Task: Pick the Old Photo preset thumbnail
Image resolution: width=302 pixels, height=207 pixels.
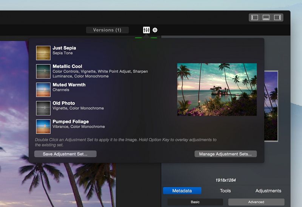Action: 43,108
